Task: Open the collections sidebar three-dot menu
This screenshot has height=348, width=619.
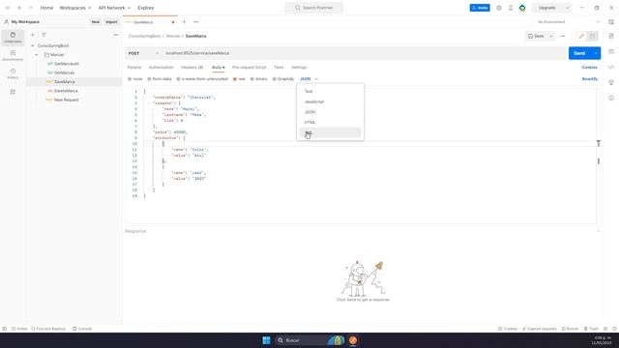Action: (x=116, y=35)
